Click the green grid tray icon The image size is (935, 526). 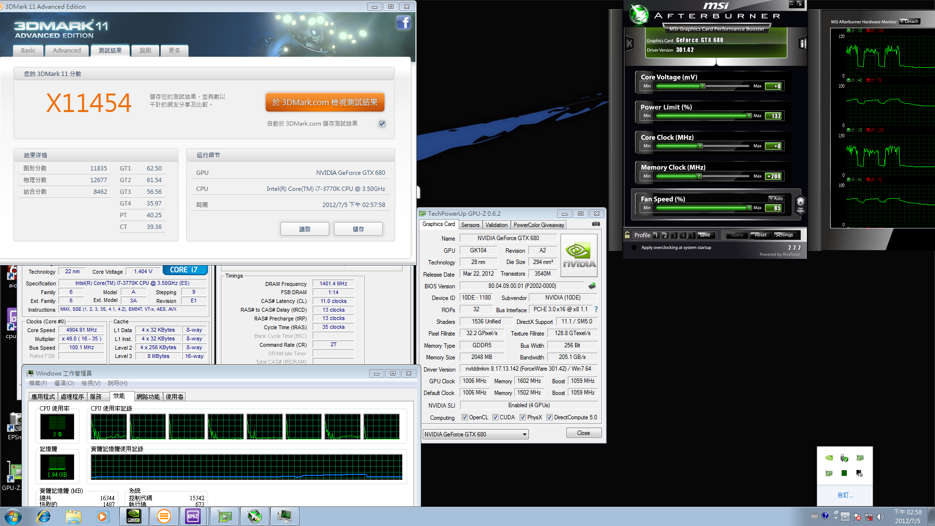click(844, 473)
